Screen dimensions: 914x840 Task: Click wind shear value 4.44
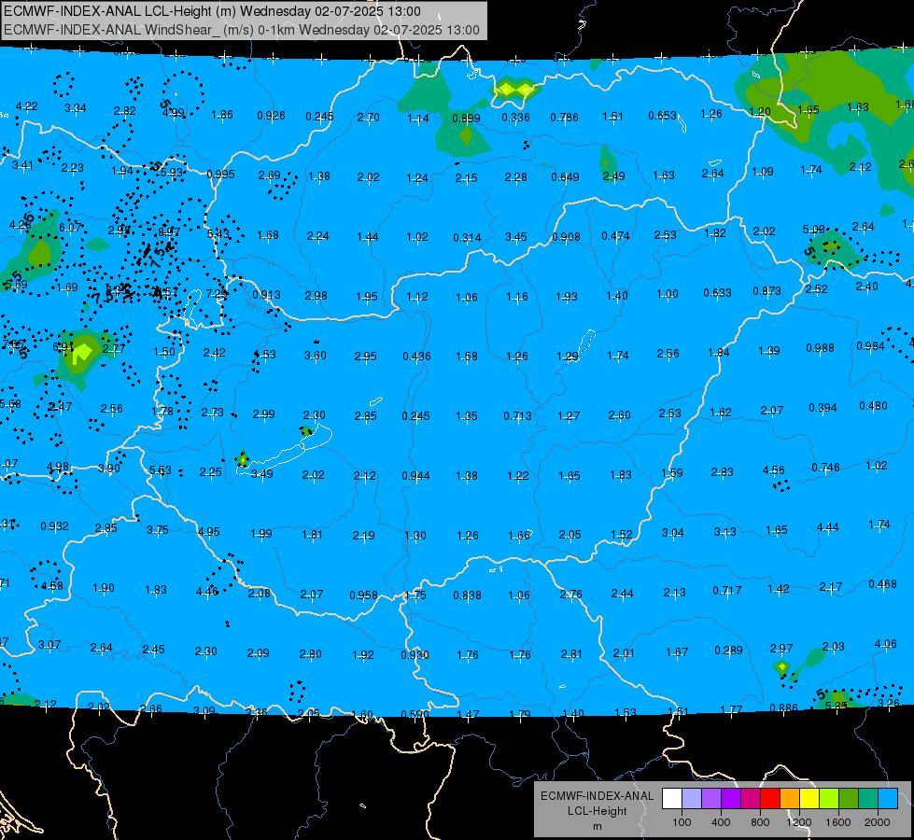828,527
